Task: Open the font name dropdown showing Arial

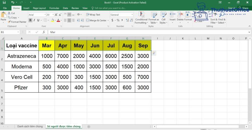Action: pyautogui.click(x=45, y=15)
